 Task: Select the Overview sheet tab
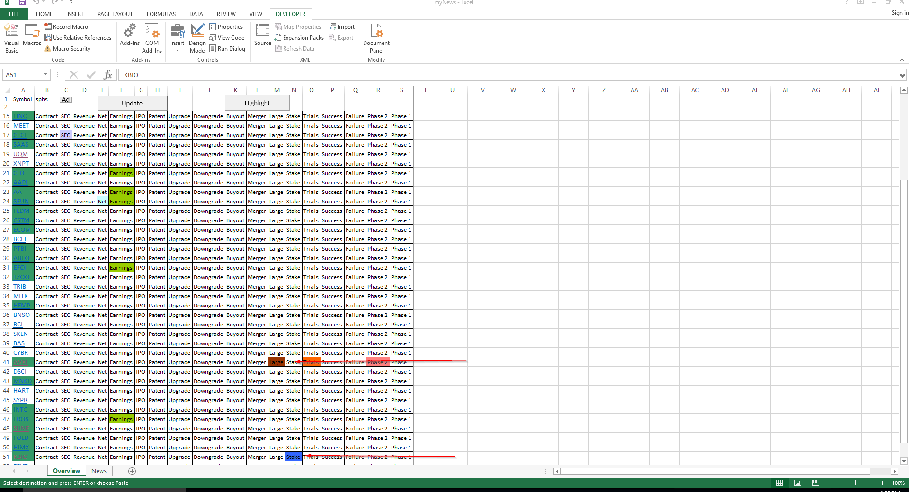pyautogui.click(x=66, y=471)
